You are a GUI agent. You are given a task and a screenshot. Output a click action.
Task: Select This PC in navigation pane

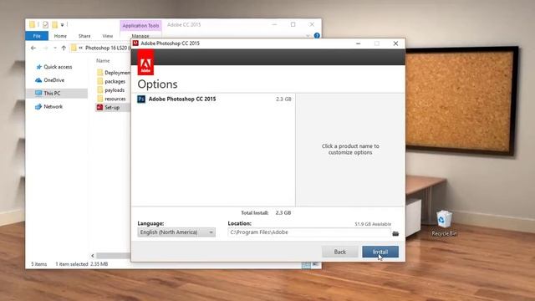pos(57,93)
